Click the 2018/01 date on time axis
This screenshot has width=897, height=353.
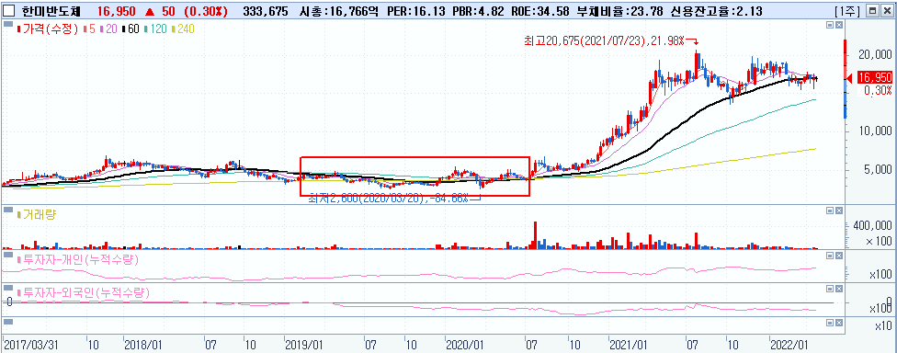[x=143, y=345]
